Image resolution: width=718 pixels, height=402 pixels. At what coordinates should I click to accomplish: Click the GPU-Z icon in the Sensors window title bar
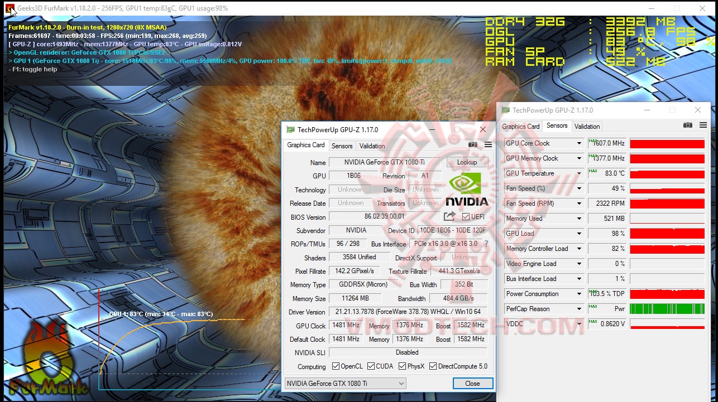(506, 110)
